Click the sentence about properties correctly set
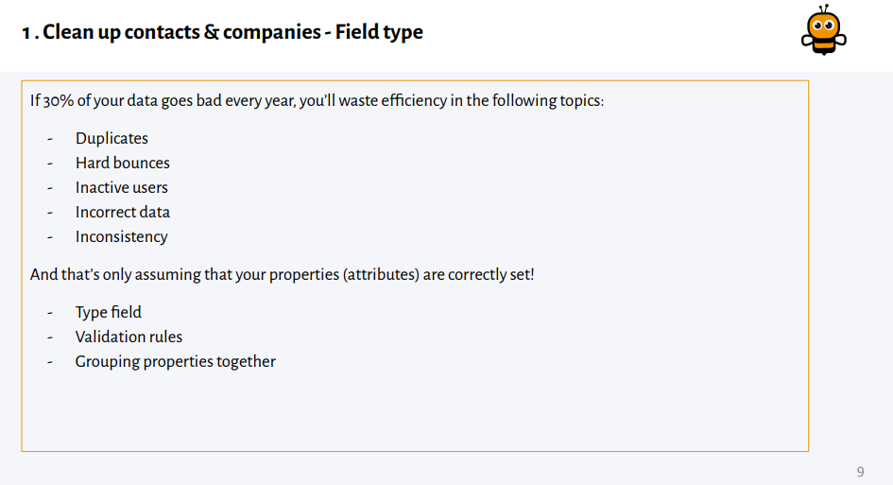The image size is (893, 485). coord(282,275)
